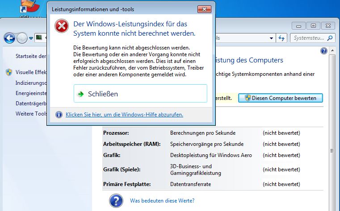Click the dialog heading about Windows-Leistungsindex

point(134,29)
